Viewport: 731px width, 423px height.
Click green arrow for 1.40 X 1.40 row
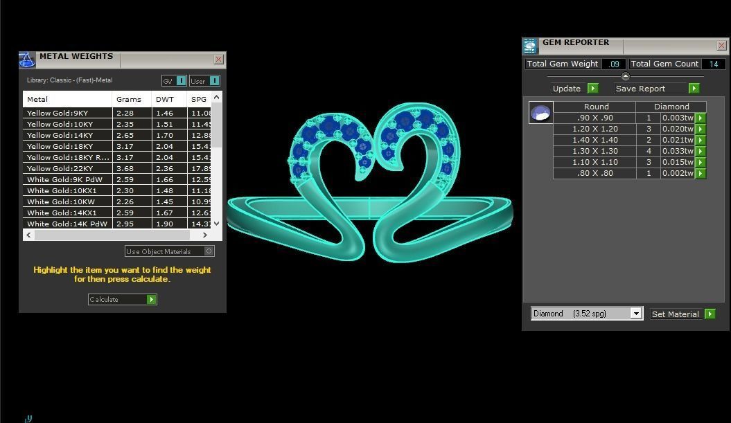701,141
